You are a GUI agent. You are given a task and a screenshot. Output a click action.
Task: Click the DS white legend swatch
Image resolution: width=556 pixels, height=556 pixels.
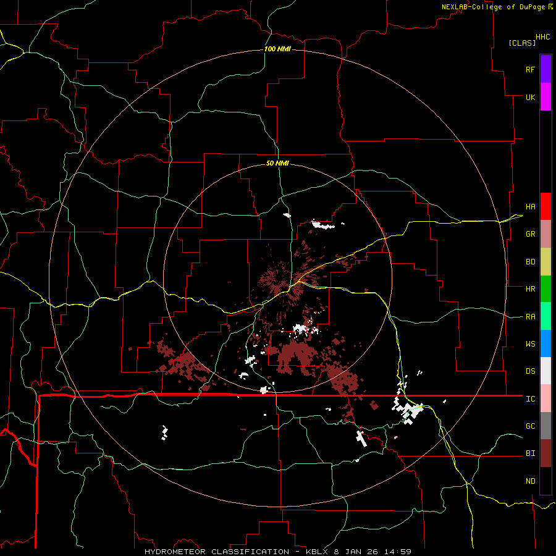tap(545, 371)
